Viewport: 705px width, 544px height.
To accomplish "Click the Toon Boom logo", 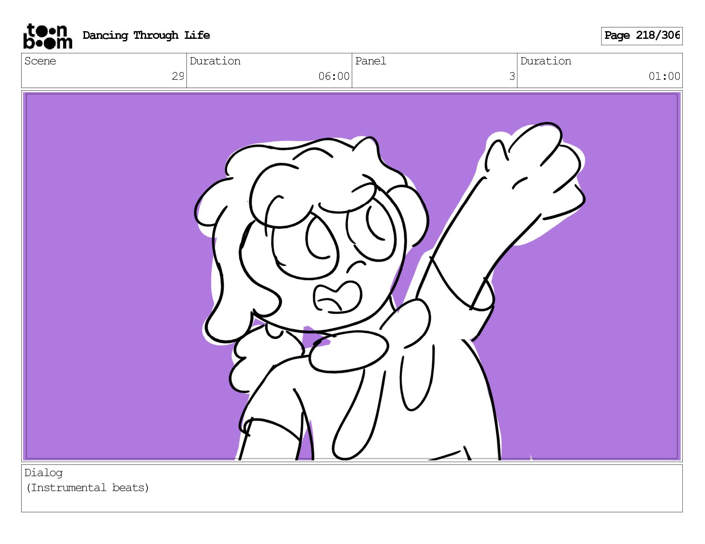I will pyautogui.click(x=47, y=36).
